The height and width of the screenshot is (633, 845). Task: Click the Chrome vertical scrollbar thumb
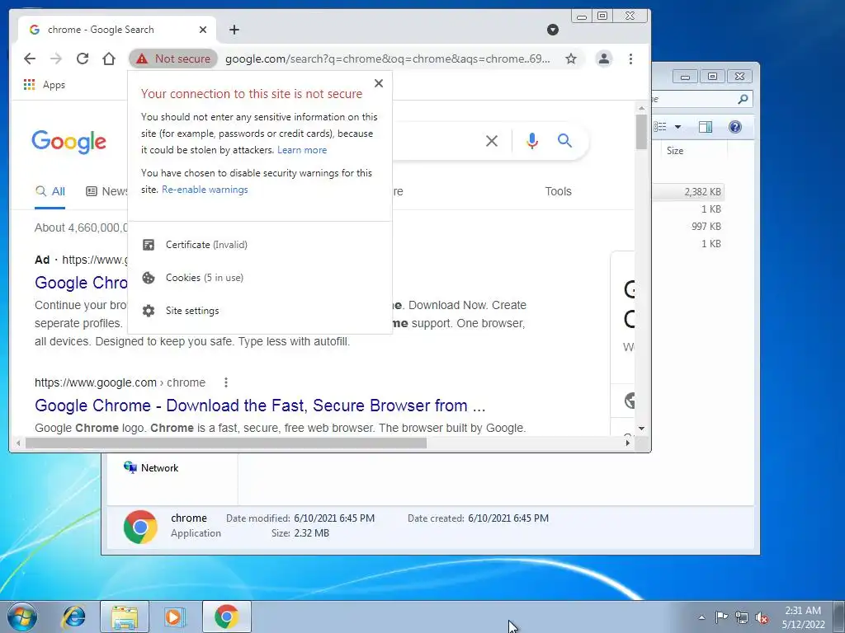pyautogui.click(x=641, y=131)
